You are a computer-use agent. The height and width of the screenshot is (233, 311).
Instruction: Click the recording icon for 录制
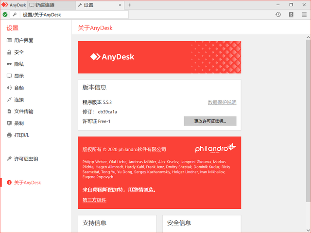[x=9, y=123]
